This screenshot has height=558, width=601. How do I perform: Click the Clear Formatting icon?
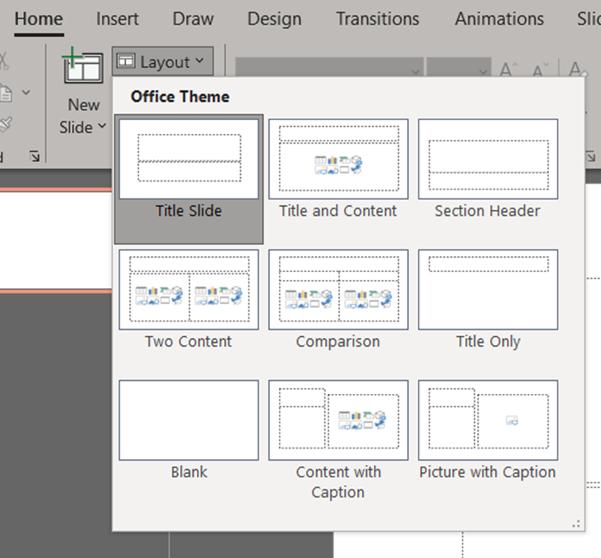click(x=577, y=69)
